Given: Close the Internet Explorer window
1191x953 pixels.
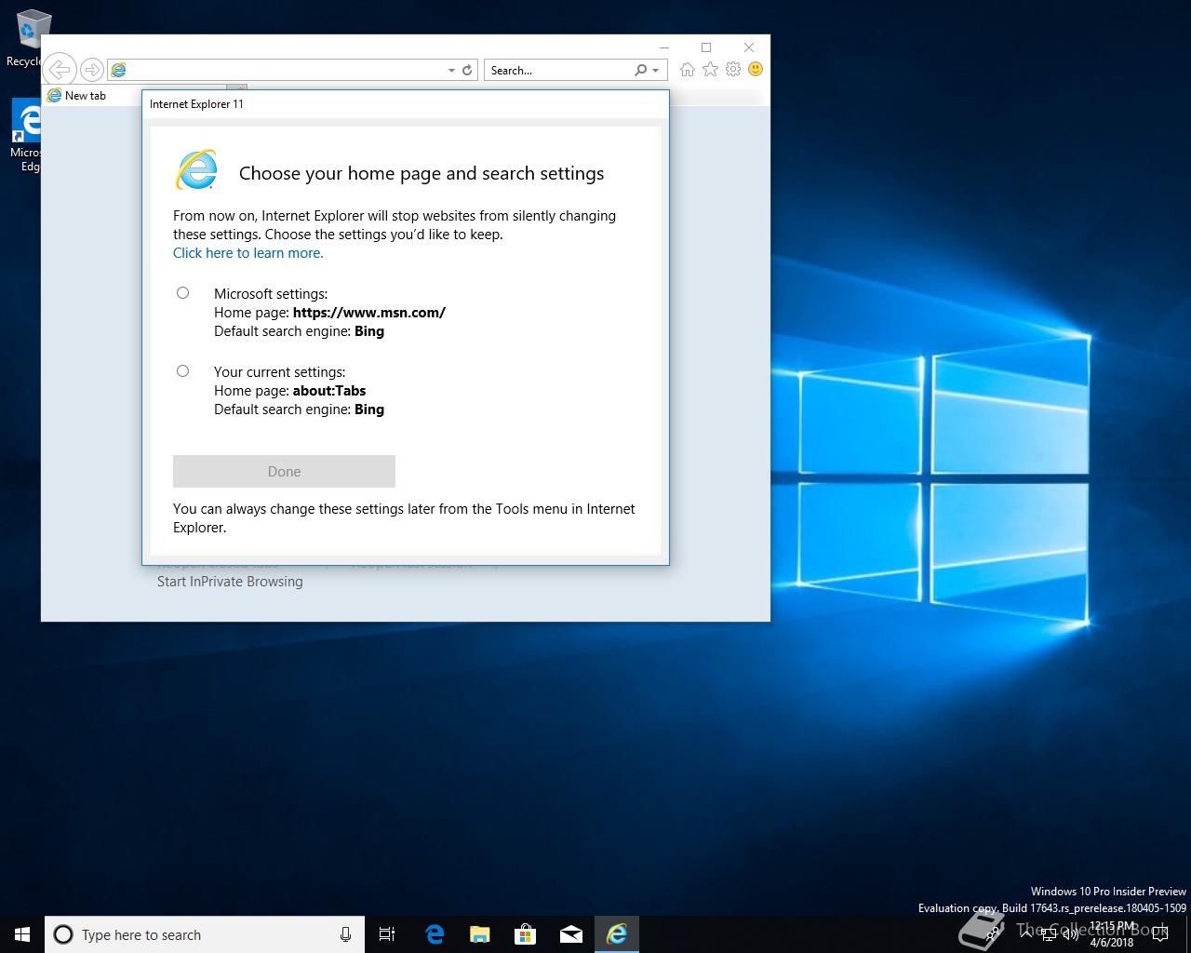Looking at the screenshot, I should (x=749, y=47).
